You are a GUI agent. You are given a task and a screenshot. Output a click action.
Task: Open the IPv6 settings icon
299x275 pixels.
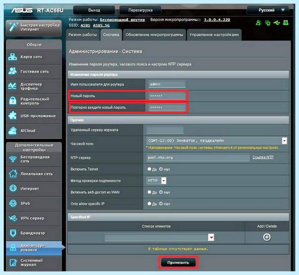click(x=13, y=203)
